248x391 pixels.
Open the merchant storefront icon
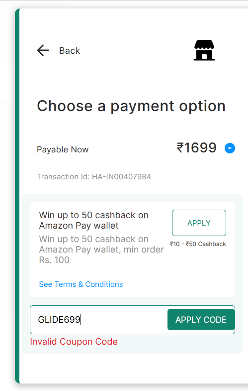pyautogui.click(x=204, y=50)
